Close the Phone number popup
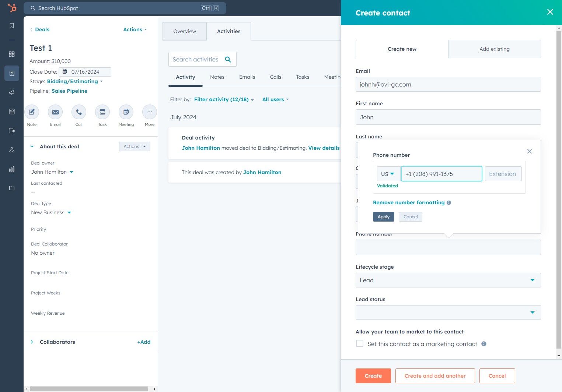The height and width of the screenshot is (392, 562). tap(530, 151)
